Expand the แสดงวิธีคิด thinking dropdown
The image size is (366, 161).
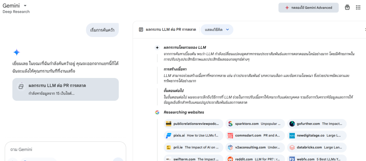click(217, 30)
